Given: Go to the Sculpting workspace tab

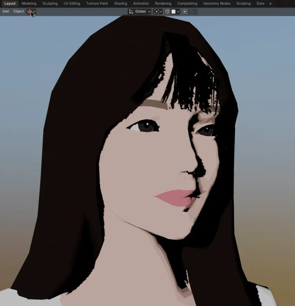Looking at the screenshot, I should click(50, 3).
